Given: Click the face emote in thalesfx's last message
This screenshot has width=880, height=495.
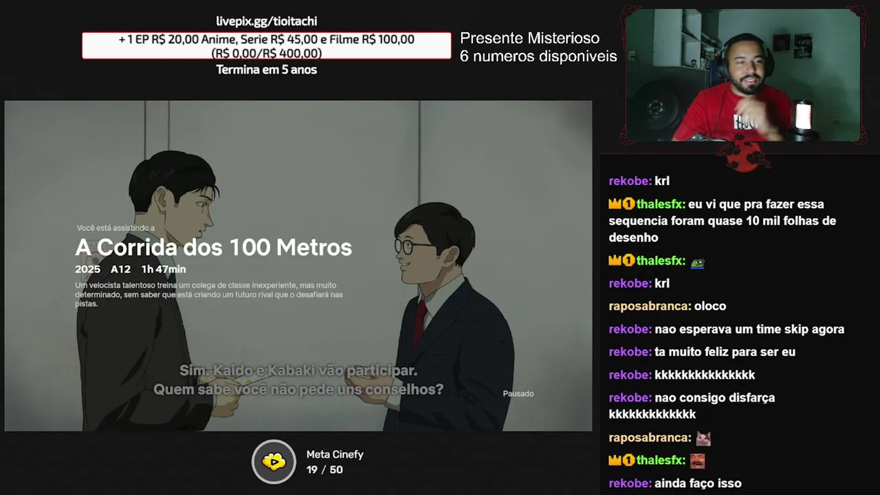Looking at the screenshot, I should coord(697,461).
